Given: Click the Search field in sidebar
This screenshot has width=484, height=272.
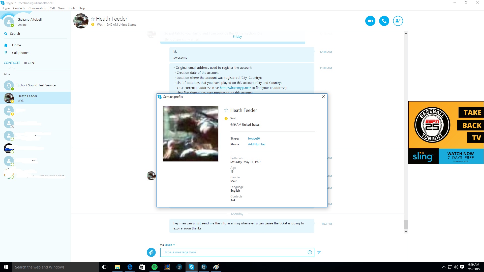Looking at the screenshot, I should (35, 34).
